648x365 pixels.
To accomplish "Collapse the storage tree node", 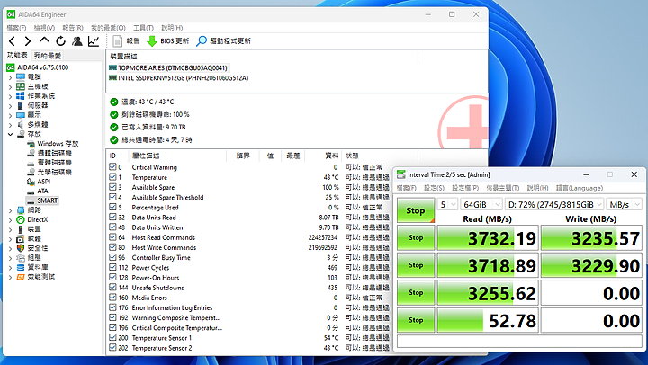I will pyautogui.click(x=10, y=134).
